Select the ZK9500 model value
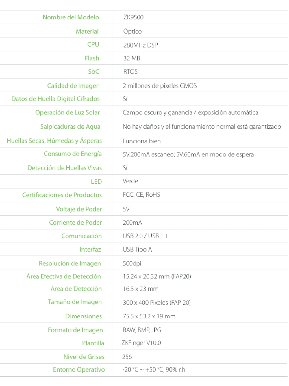Screen dimensions: 289x386 pos(133,17)
